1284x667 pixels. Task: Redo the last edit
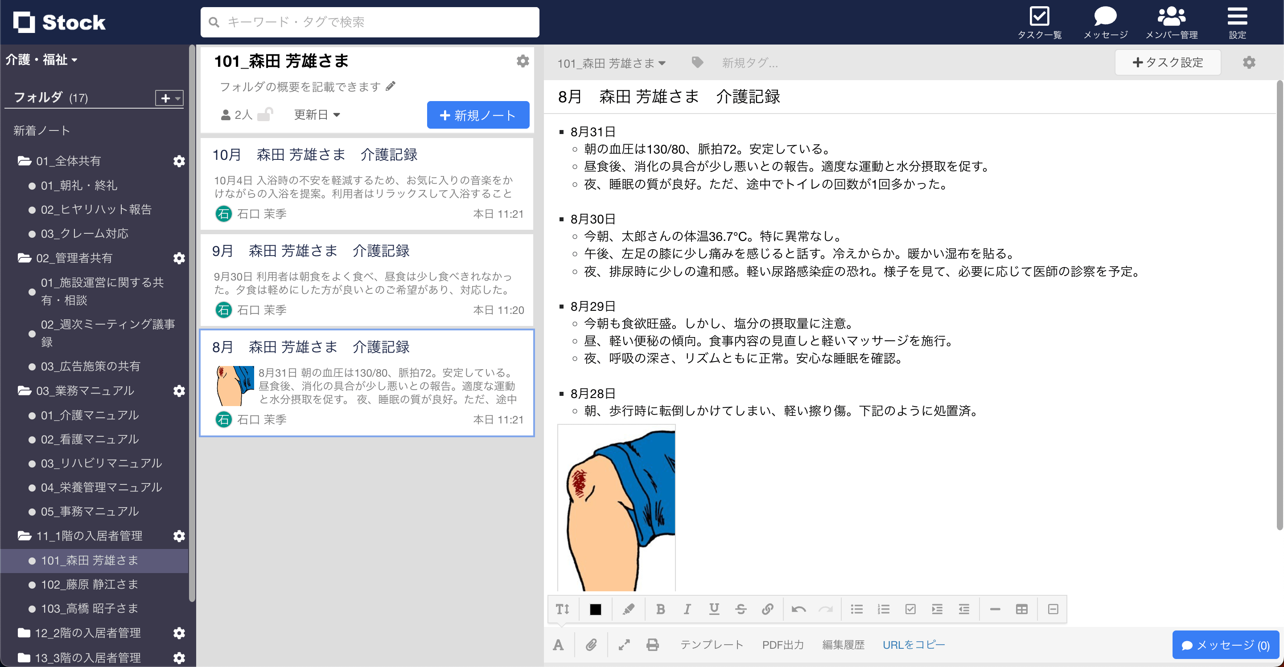pyautogui.click(x=827, y=609)
